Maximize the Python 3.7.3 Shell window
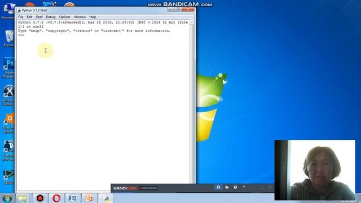Image resolution: width=361 pixels, height=203 pixels. 178,10
